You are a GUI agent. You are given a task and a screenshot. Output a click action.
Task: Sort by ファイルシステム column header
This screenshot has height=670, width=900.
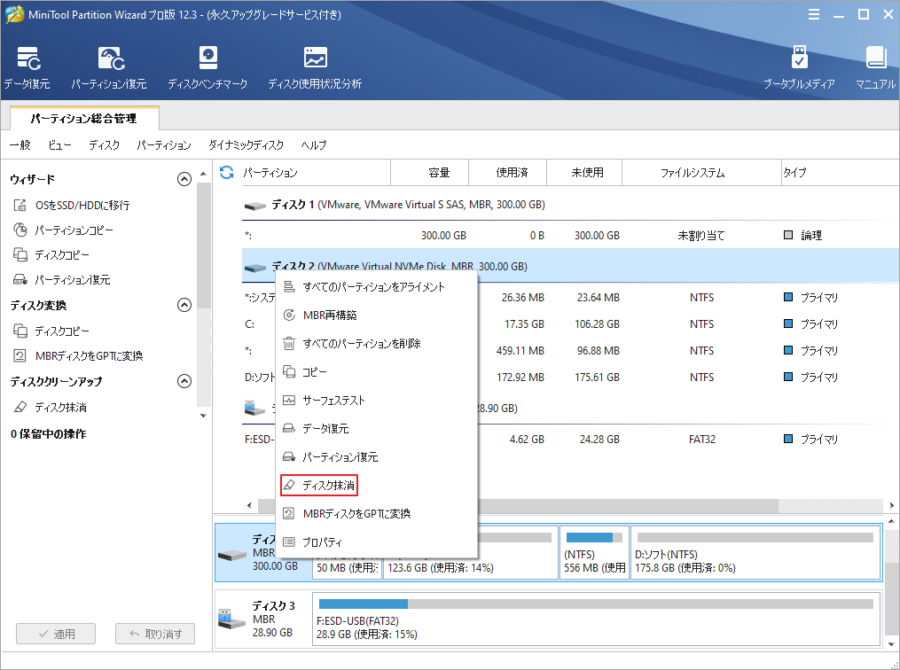[x=701, y=173]
